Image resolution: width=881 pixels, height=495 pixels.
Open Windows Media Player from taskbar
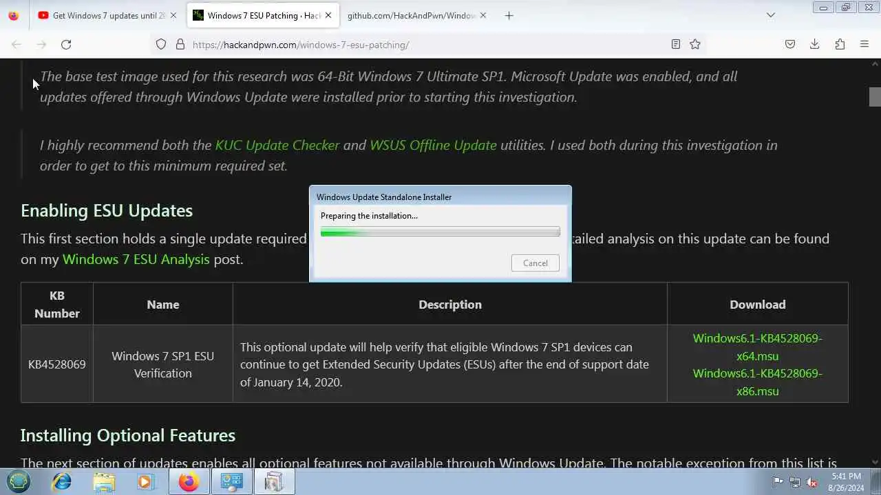(x=145, y=482)
